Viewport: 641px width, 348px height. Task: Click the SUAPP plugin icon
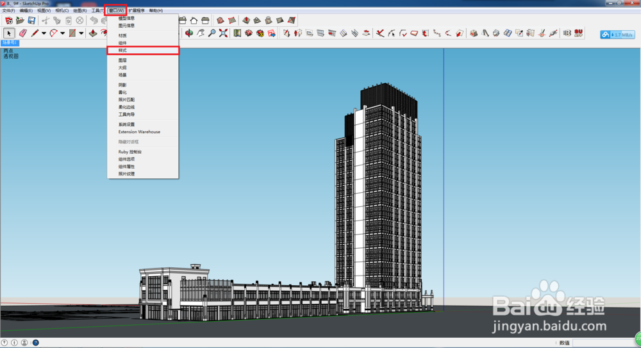(578, 33)
